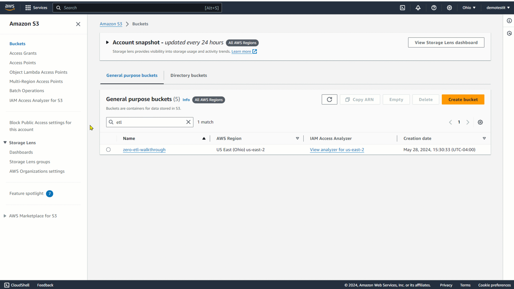This screenshot has height=289, width=514.
Task: Open table preferences gear icon
Action: 480,122
